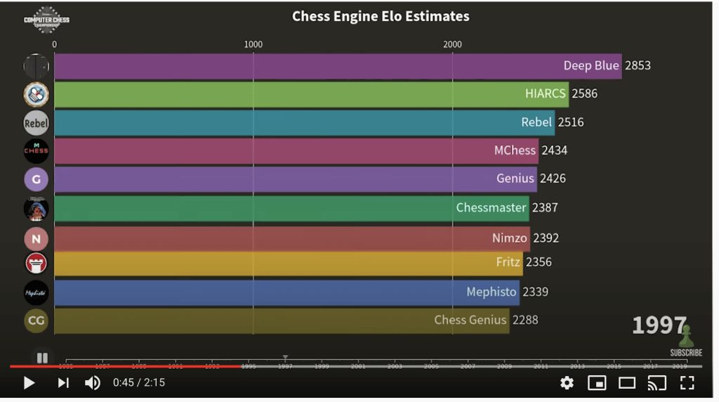The height and width of the screenshot is (402, 719).
Task: Open the video settings gear
Action: [x=567, y=383]
